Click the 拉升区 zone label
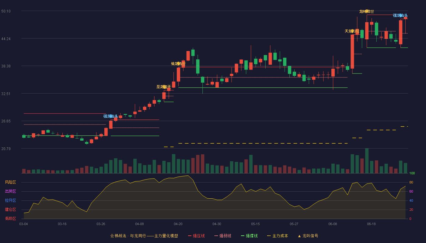This screenshot has width=426, height=243. pos(10,200)
